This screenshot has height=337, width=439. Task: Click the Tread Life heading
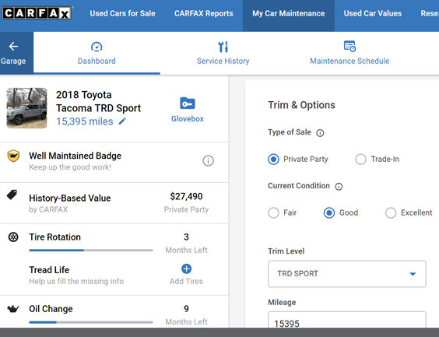(49, 270)
